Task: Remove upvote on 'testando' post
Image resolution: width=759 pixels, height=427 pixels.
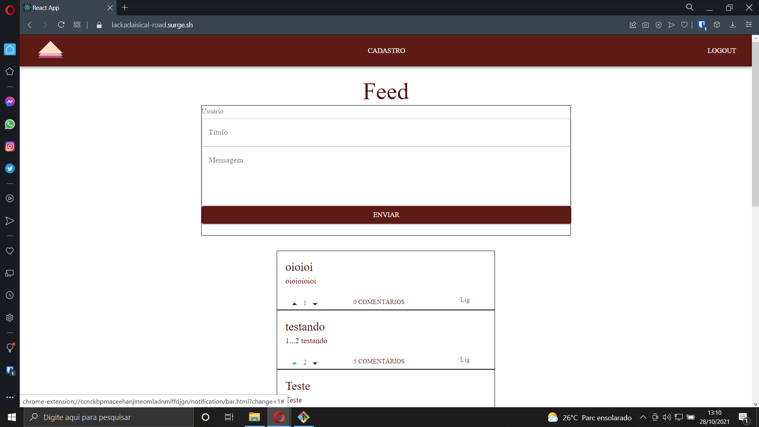Action: 295,363
